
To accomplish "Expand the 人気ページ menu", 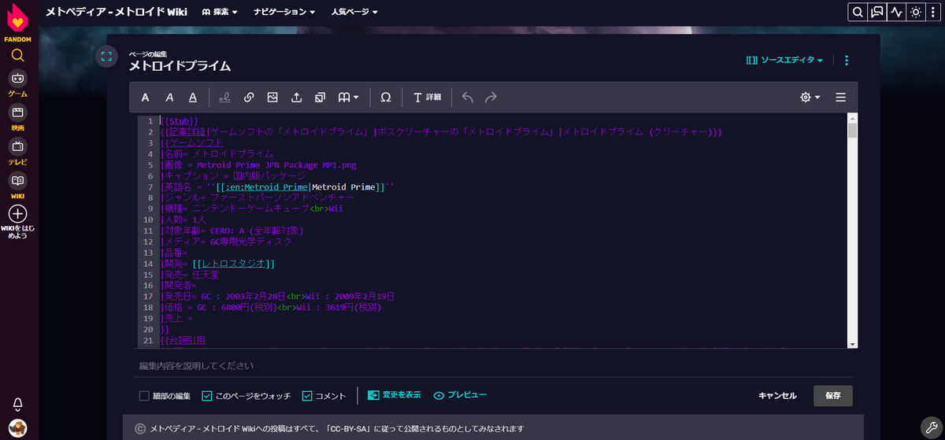I will point(354,12).
